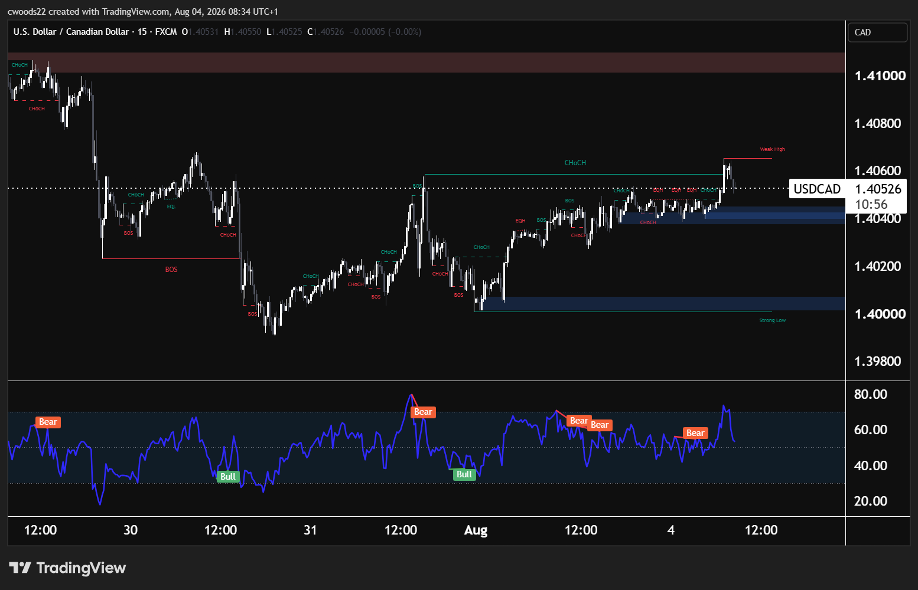
Task: Click the TradingView logo in the footer
Action: point(67,568)
